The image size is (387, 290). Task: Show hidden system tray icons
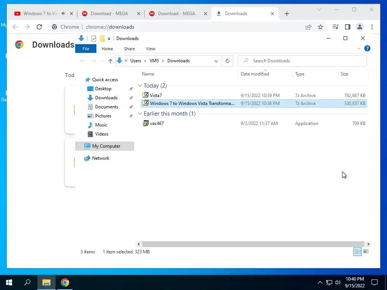(x=320, y=282)
